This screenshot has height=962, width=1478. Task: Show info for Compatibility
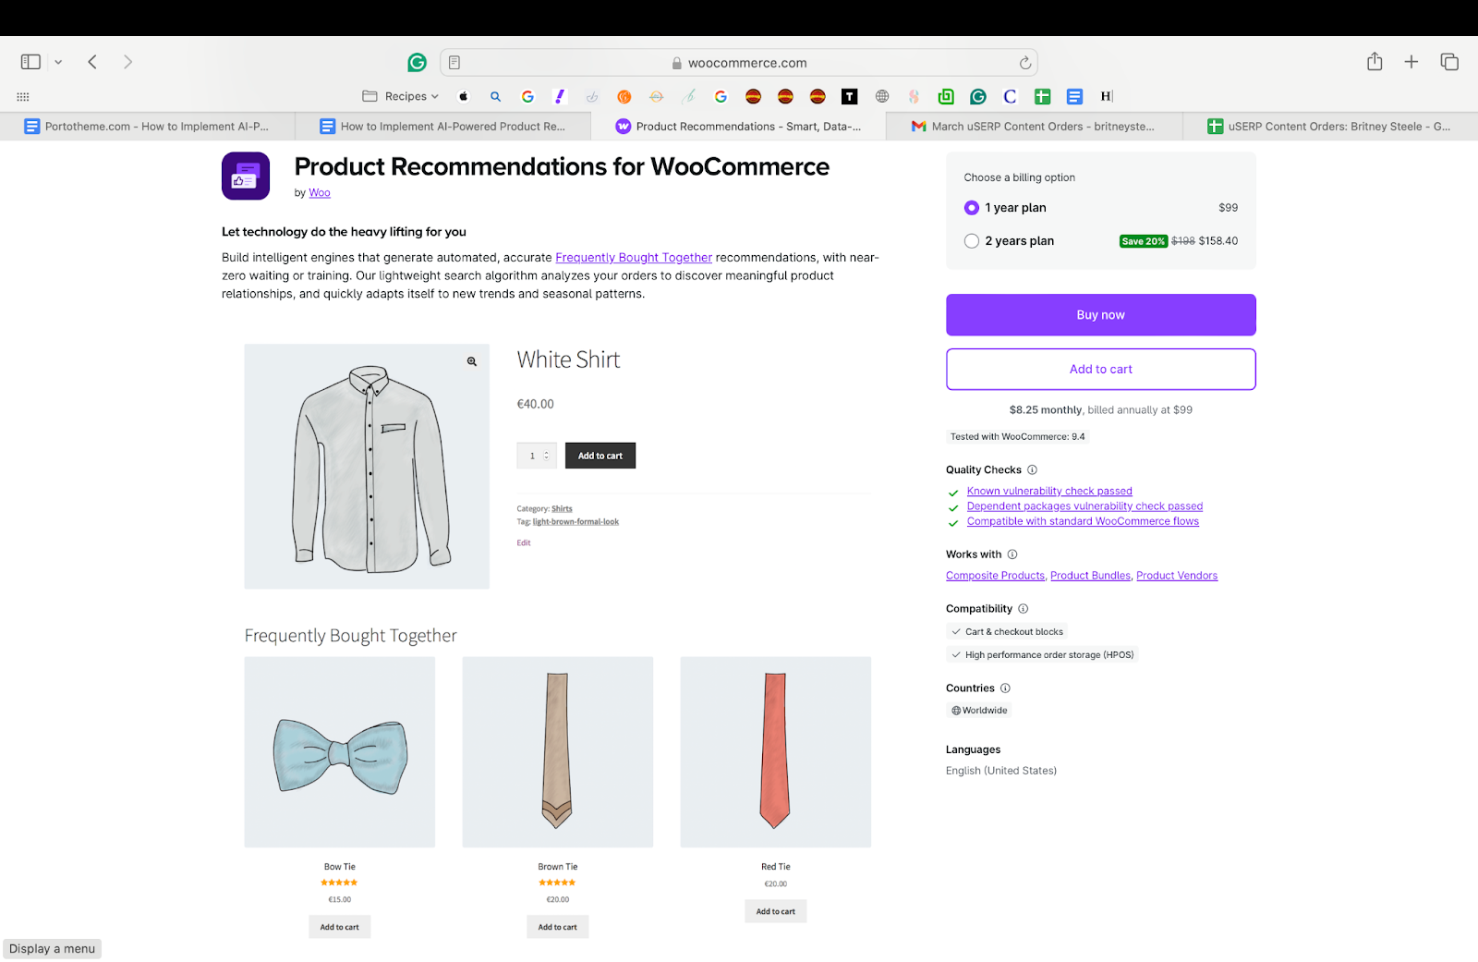click(1024, 609)
